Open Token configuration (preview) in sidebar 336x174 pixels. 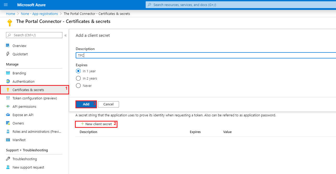(34, 98)
